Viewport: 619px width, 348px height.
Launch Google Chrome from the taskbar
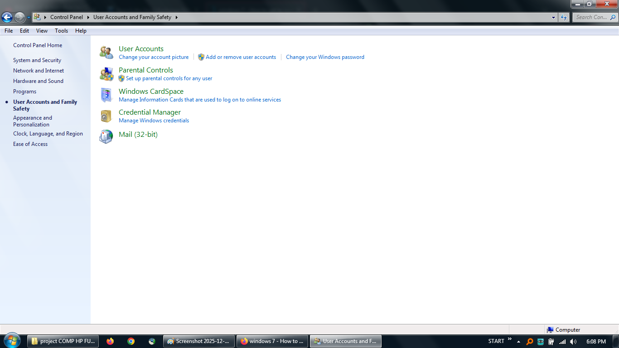click(131, 341)
